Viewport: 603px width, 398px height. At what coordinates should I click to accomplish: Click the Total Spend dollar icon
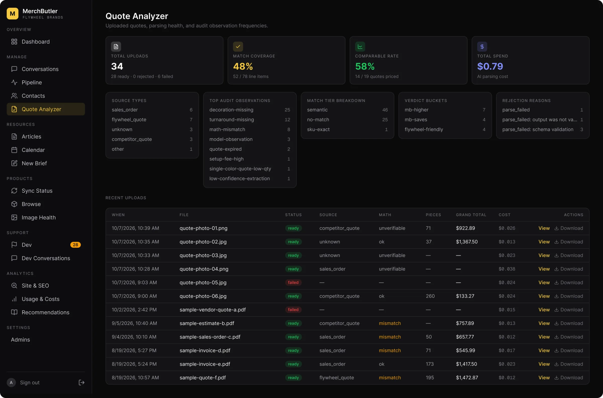482,47
